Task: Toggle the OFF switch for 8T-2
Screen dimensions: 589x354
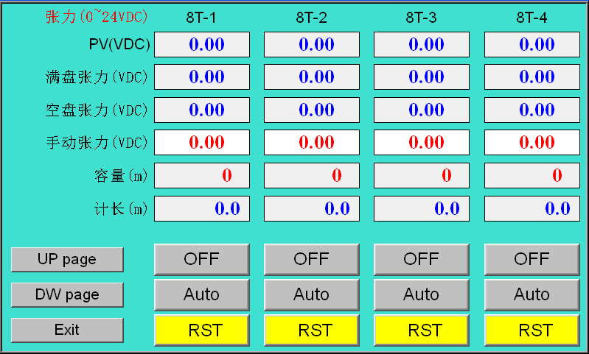Action: 311,259
